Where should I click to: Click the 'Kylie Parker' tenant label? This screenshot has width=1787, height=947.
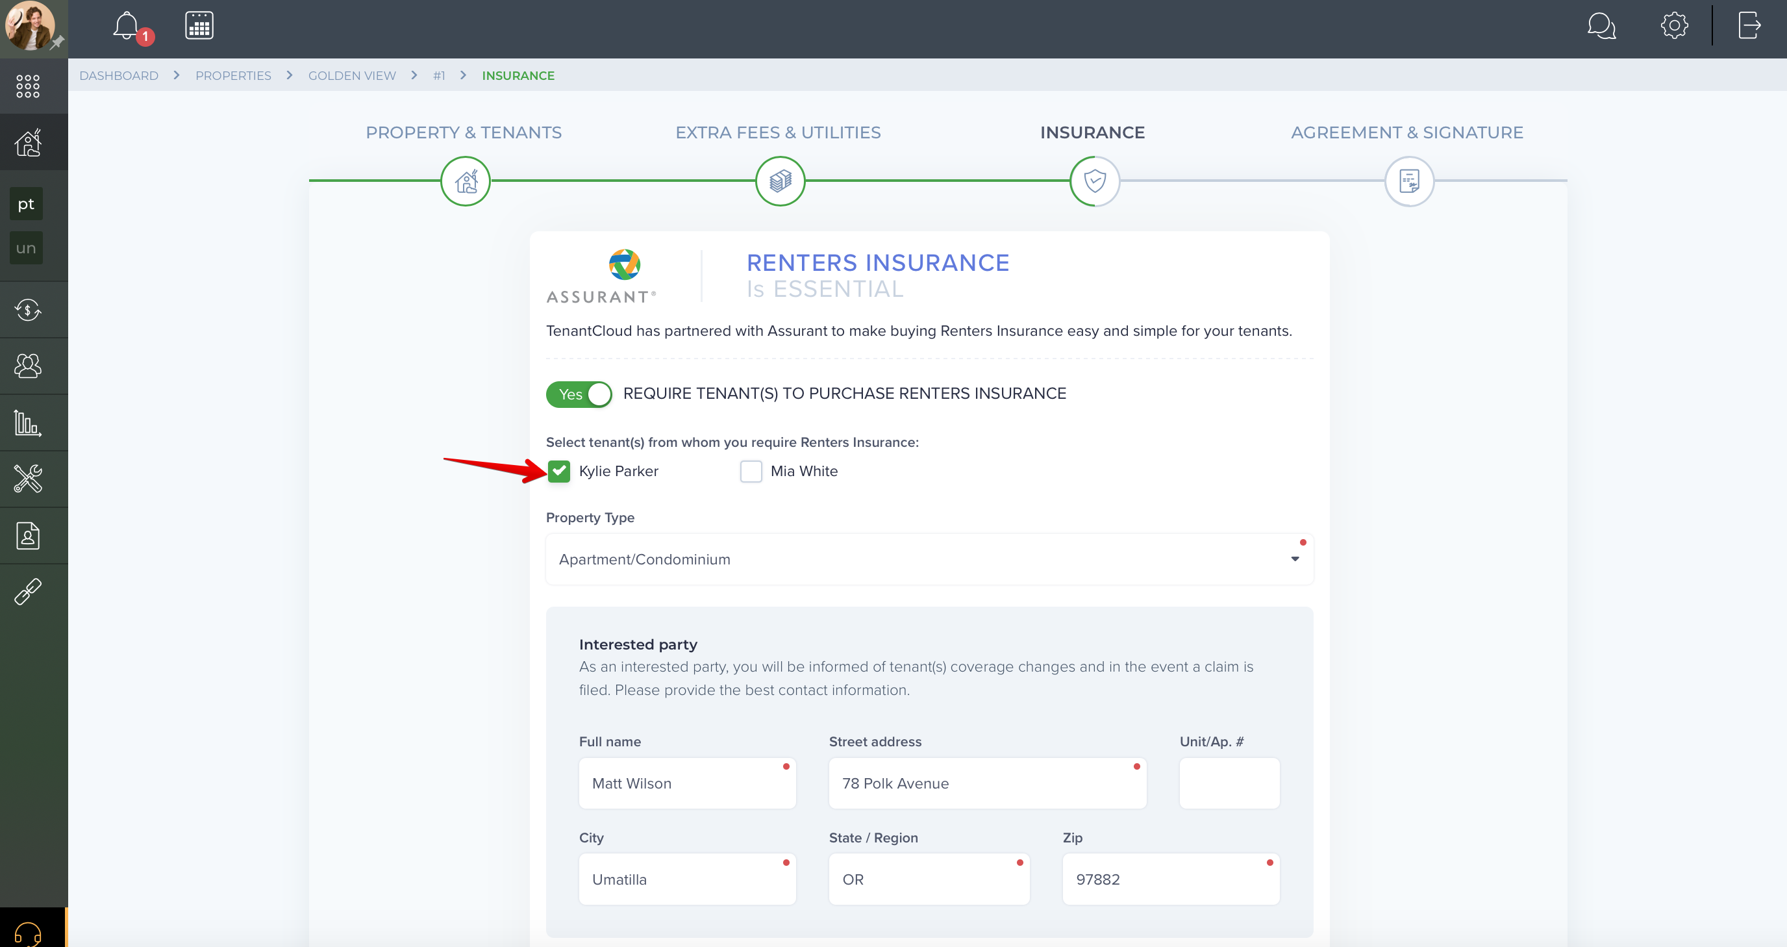(x=619, y=471)
